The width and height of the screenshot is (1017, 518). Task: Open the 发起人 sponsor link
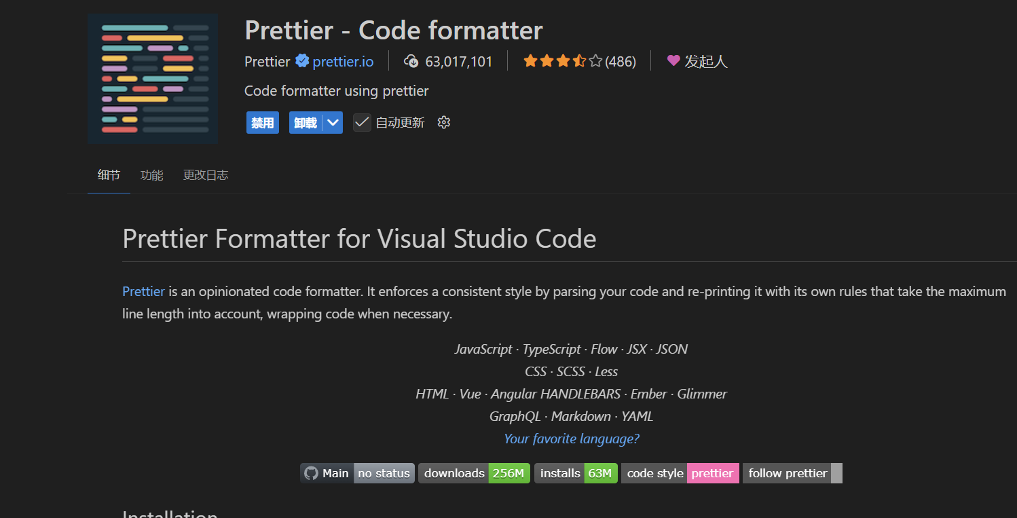point(706,62)
